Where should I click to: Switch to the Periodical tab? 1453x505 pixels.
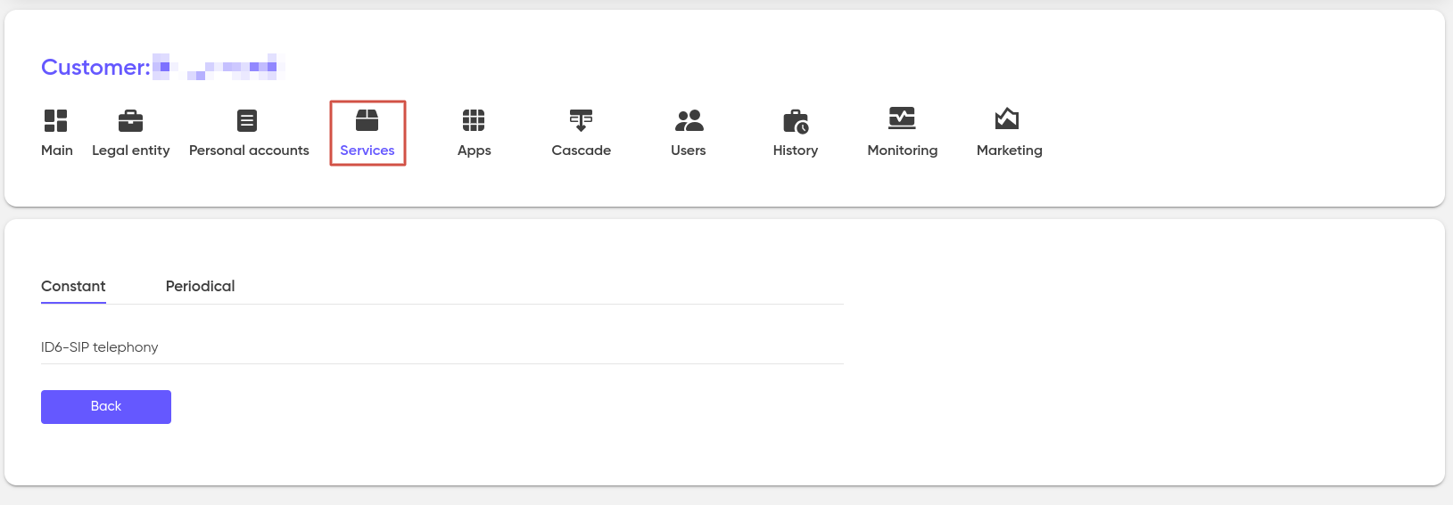click(x=200, y=286)
